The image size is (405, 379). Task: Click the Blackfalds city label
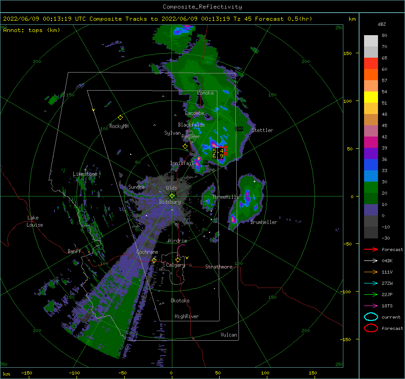tap(191, 125)
